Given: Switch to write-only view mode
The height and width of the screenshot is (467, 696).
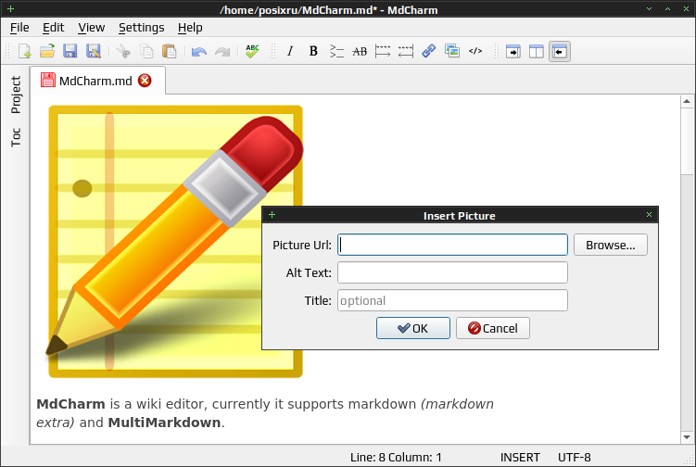Looking at the screenshot, I should pyautogui.click(x=513, y=52).
